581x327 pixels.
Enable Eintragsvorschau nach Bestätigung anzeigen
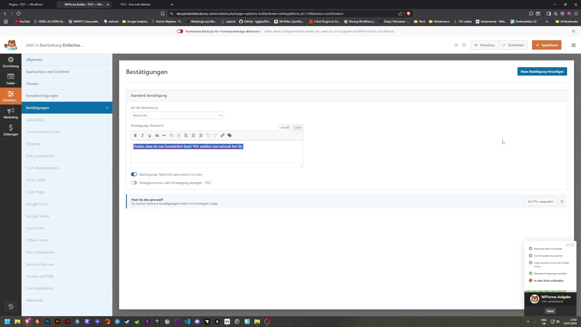pos(134,183)
